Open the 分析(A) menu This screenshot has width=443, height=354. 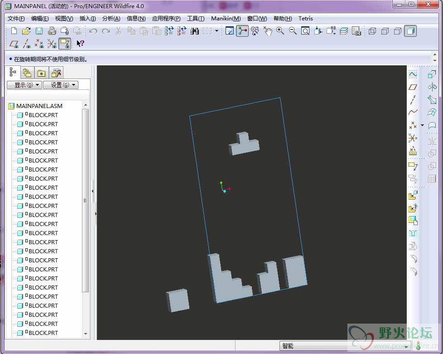111,19
